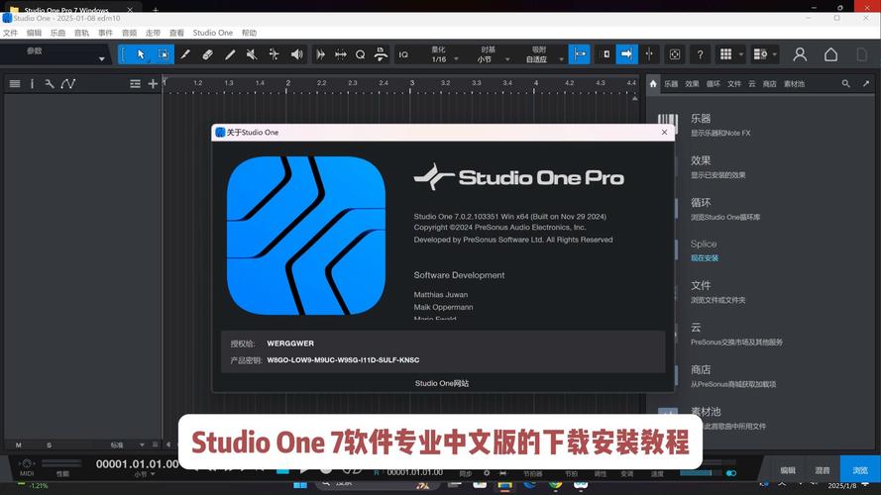Click the Q quantize icon

coord(360,54)
